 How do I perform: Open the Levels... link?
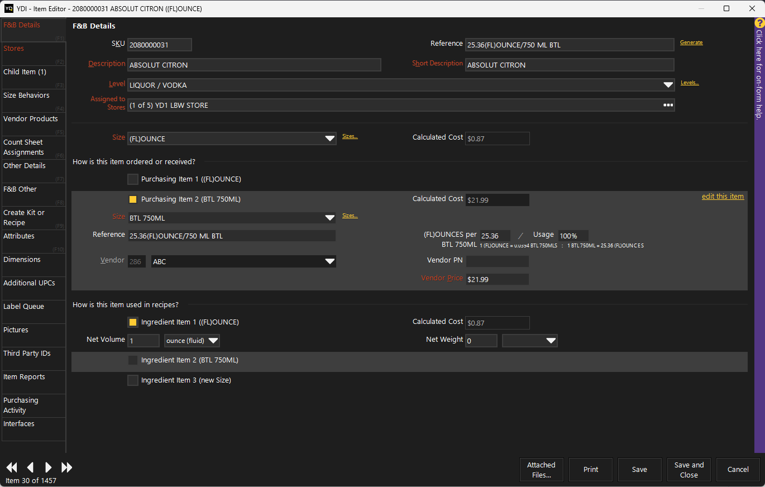690,83
